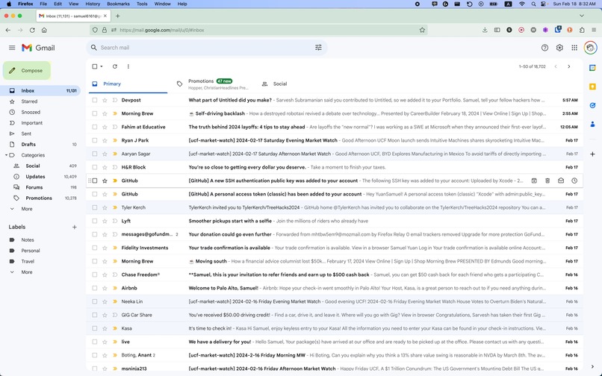602x376 pixels.
Task: Open the Kasa check-in email
Action: [x=335, y=328]
